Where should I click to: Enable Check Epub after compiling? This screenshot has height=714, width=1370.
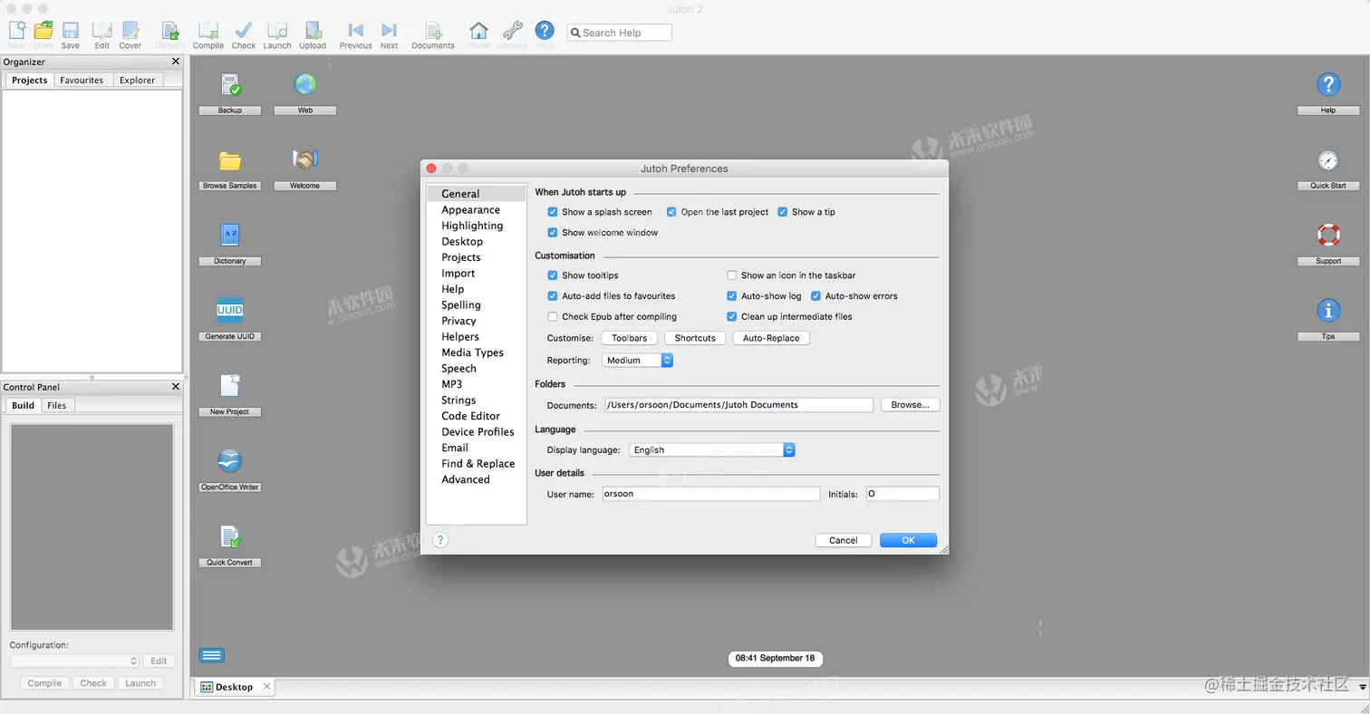553,317
